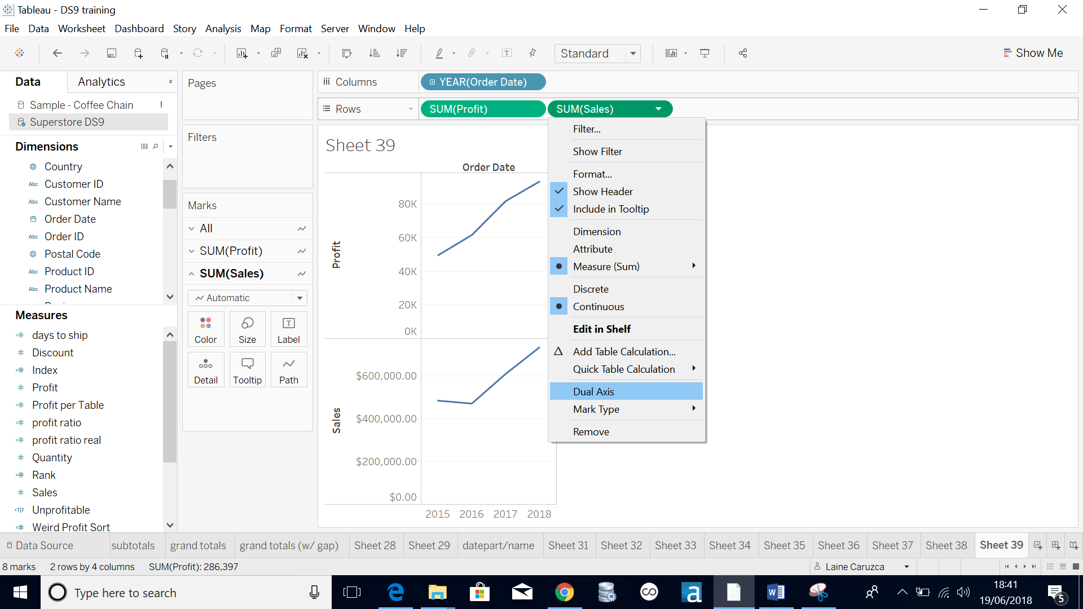This screenshot has width=1083, height=609.
Task: Click the New worksheet tab icon
Action: [1037, 545]
